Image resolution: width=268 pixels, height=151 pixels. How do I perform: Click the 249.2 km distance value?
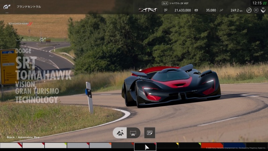(237, 10)
